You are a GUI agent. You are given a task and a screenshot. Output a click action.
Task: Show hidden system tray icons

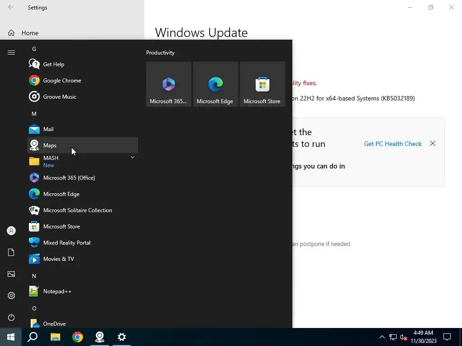pyautogui.click(x=382, y=337)
